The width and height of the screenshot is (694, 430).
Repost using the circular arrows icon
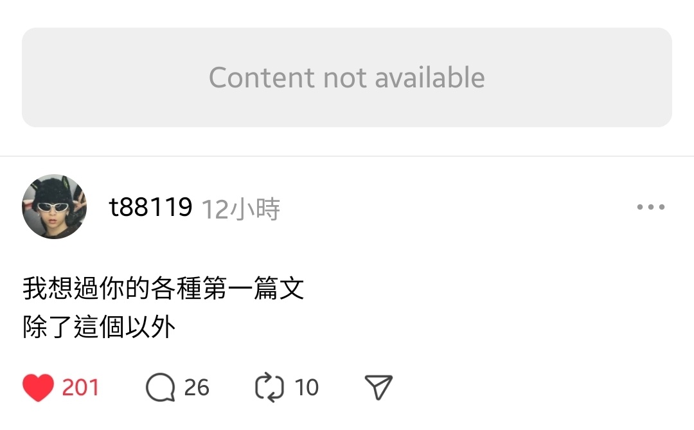[x=269, y=388]
